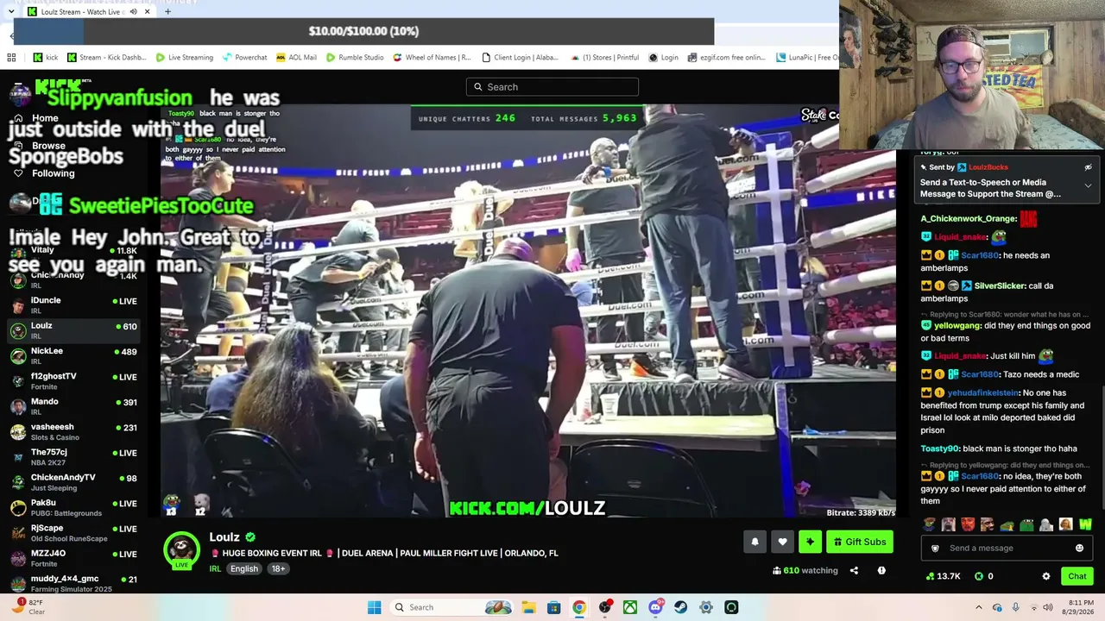1105x621 pixels.
Task: Open the weather widget showing 82°F
Action: point(29,607)
